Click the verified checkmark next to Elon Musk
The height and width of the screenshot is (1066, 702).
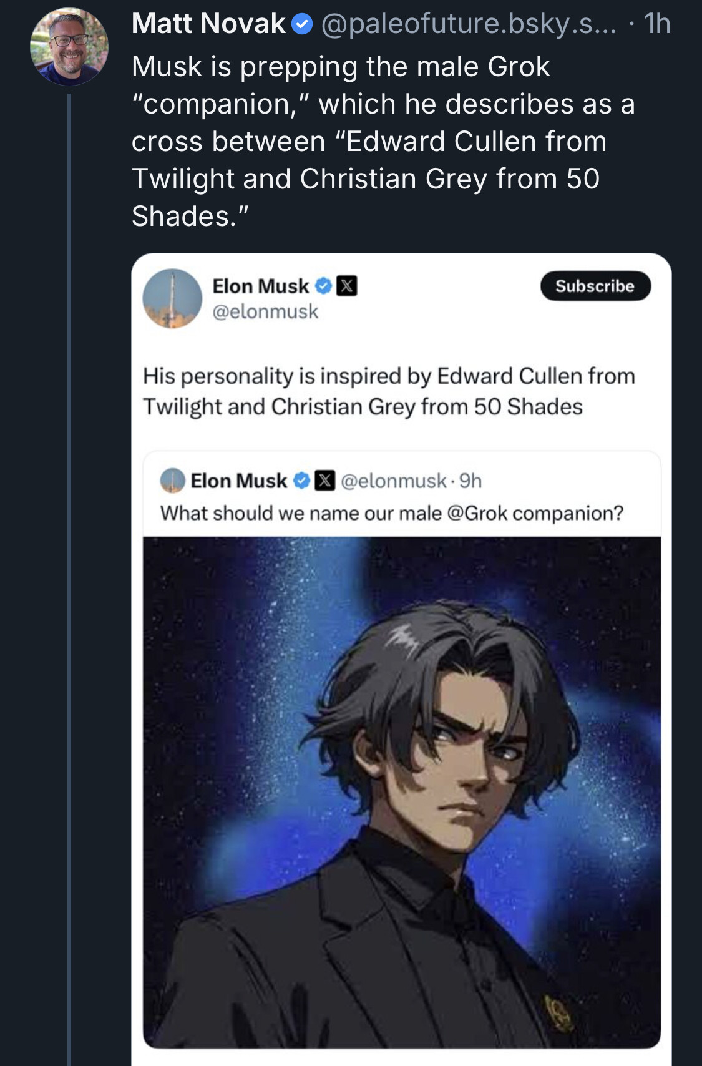[x=323, y=286]
